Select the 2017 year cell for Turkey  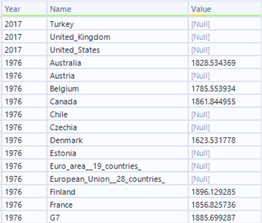(x=24, y=24)
